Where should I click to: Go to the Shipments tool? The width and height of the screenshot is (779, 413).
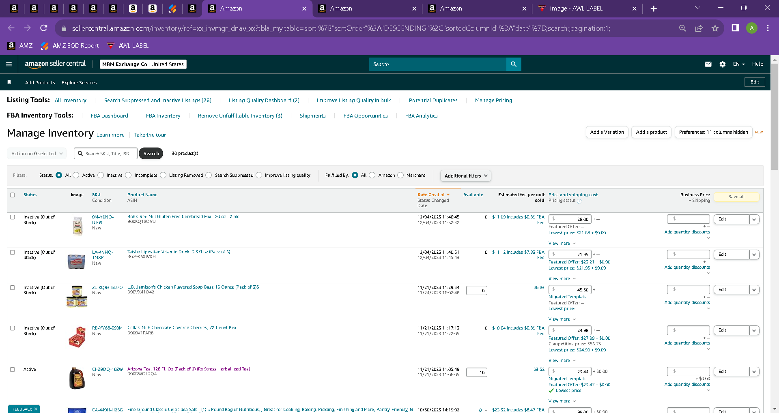click(x=313, y=116)
